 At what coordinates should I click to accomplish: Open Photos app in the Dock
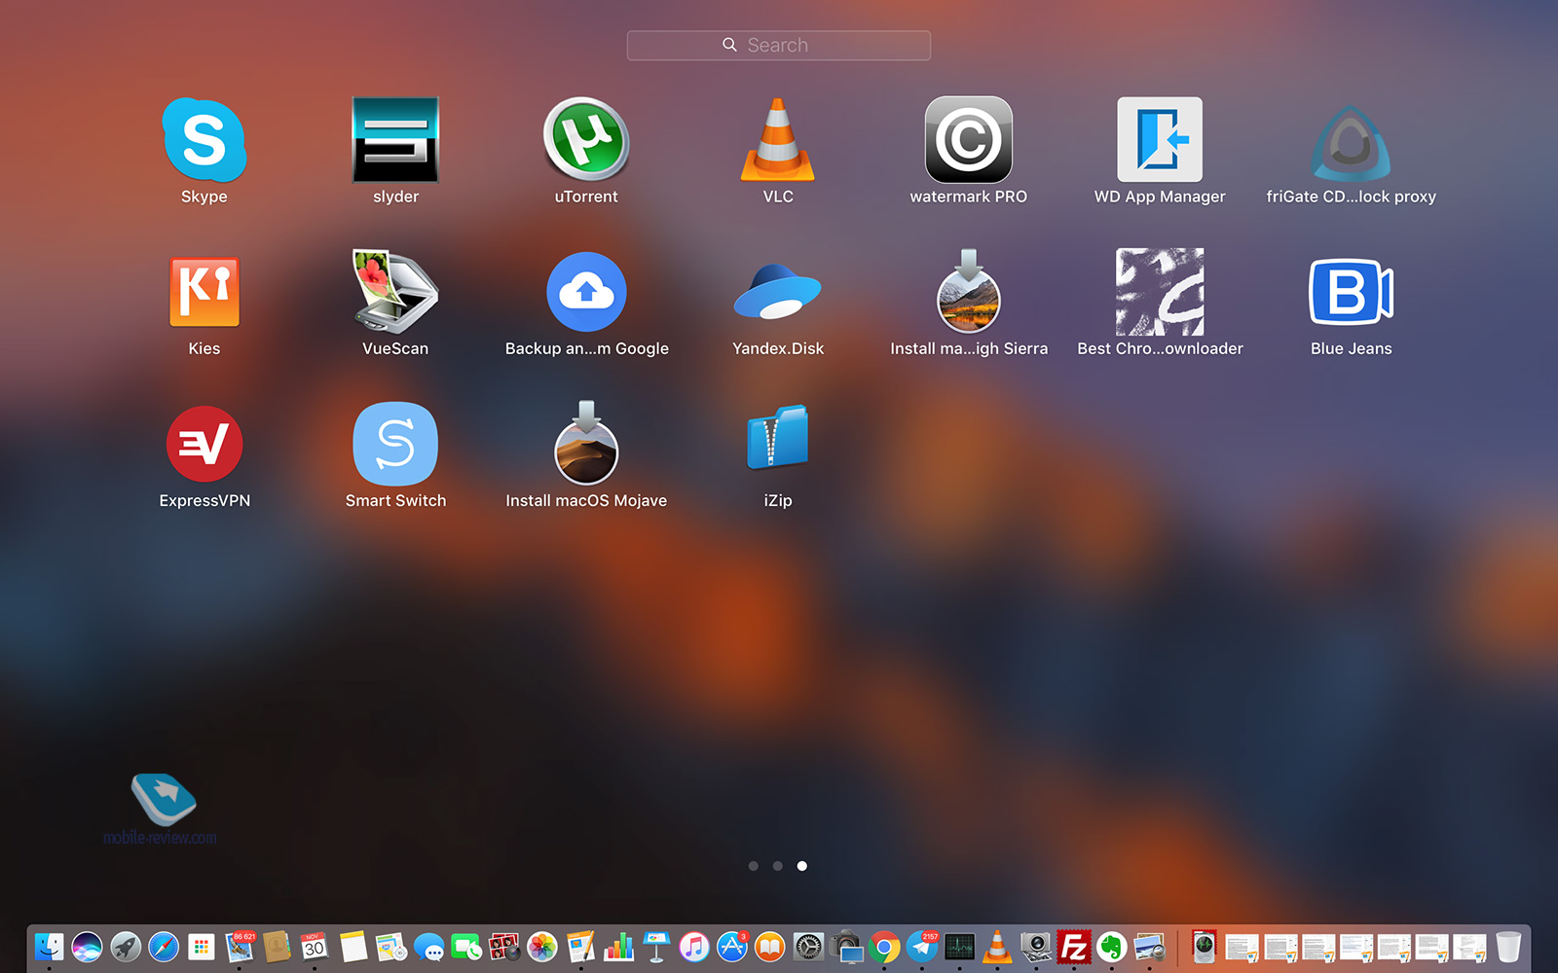click(x=542, y=947)
